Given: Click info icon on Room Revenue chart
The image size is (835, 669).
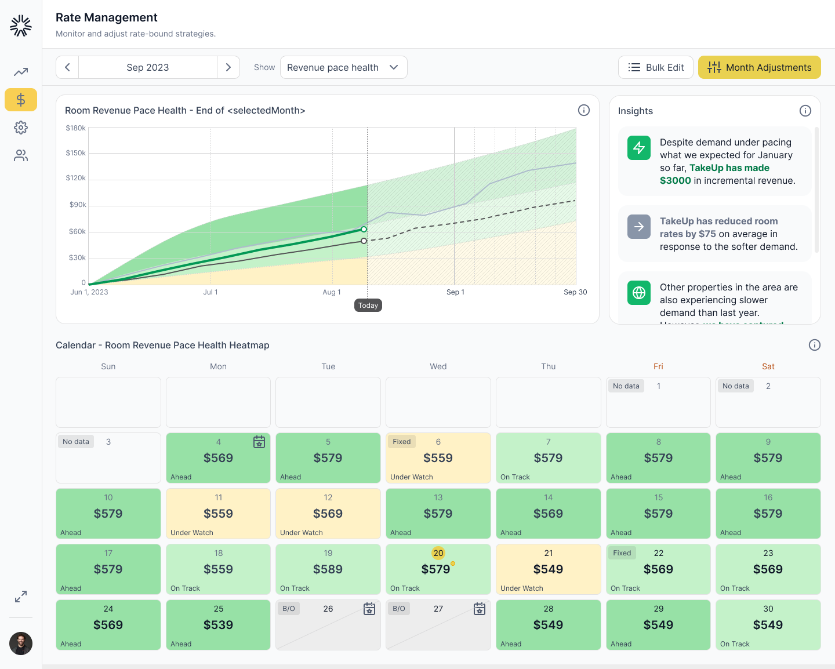Looking at the screenshot, I should pos(584,110).
